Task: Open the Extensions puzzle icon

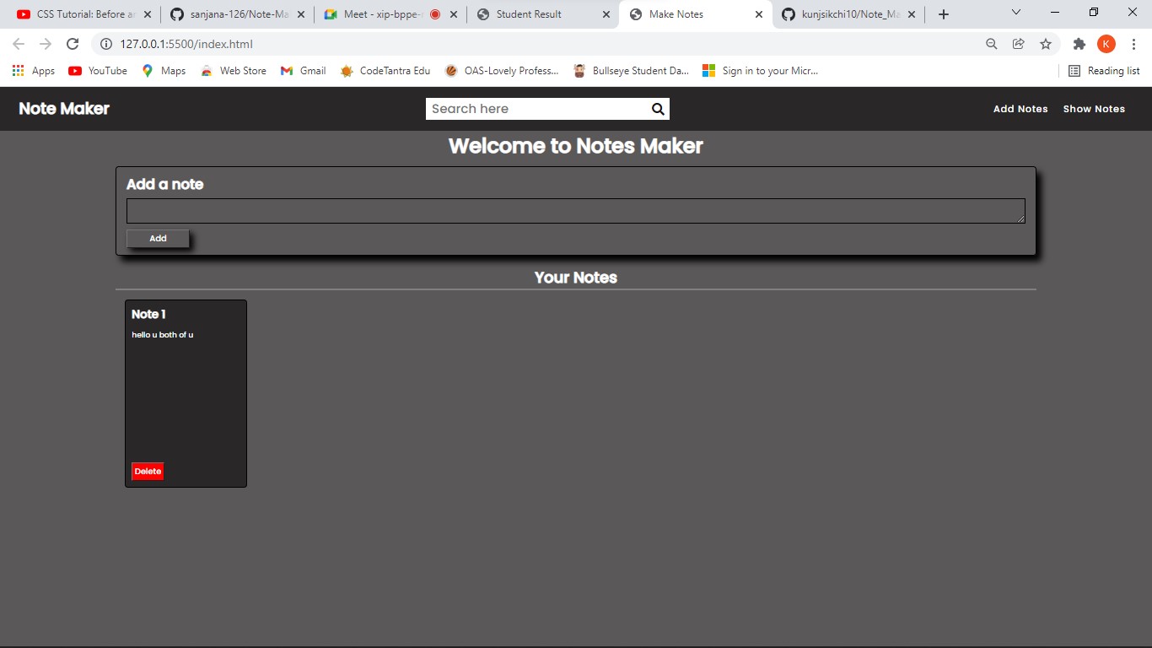Action: click(1079, 44)
